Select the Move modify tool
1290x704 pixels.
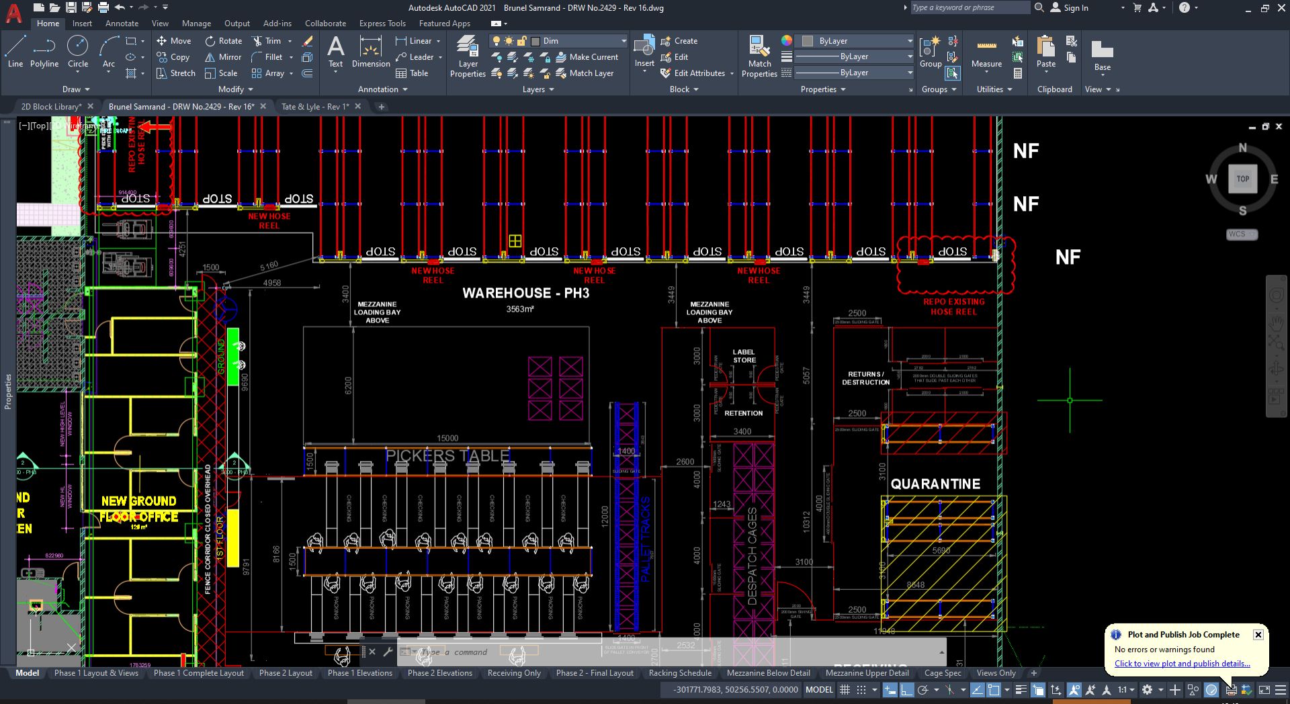[174, 40]
